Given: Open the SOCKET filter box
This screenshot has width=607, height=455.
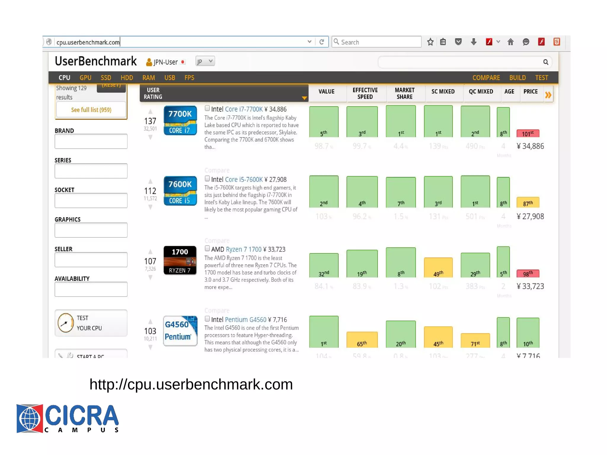Looking at the screenshot, I should tap(91, 201).
